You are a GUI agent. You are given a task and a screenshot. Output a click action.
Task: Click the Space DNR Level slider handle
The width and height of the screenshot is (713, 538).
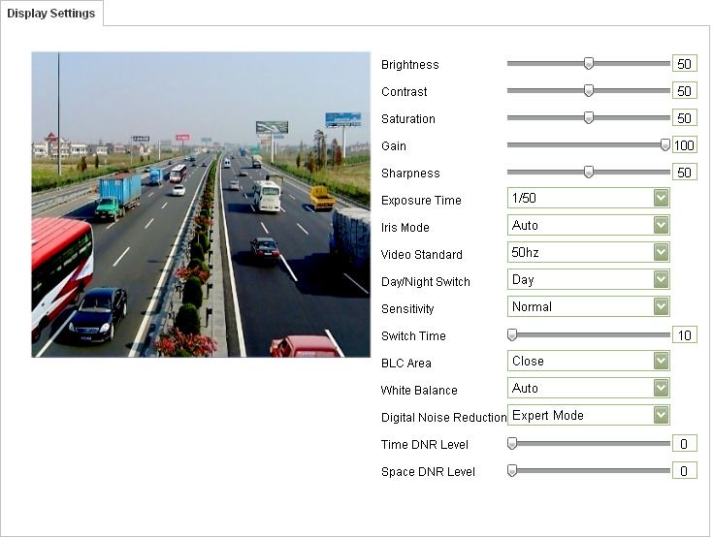coord(512,471)
